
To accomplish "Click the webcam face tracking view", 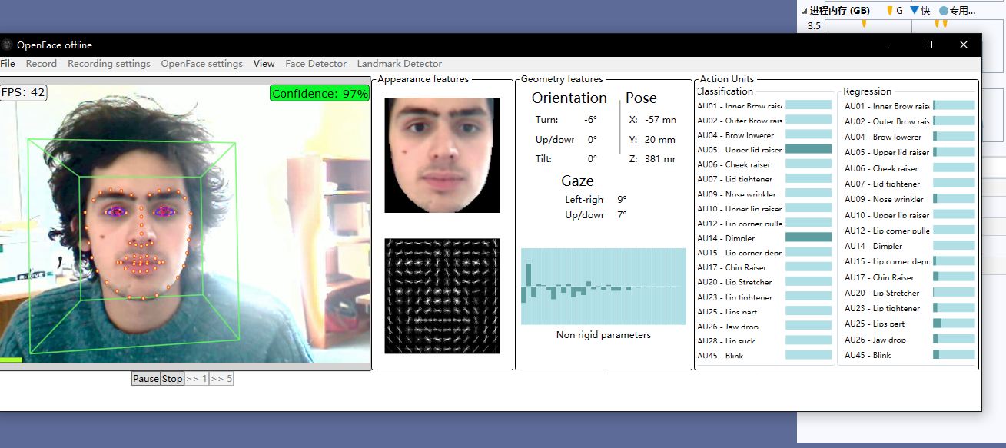I will 184,223.
